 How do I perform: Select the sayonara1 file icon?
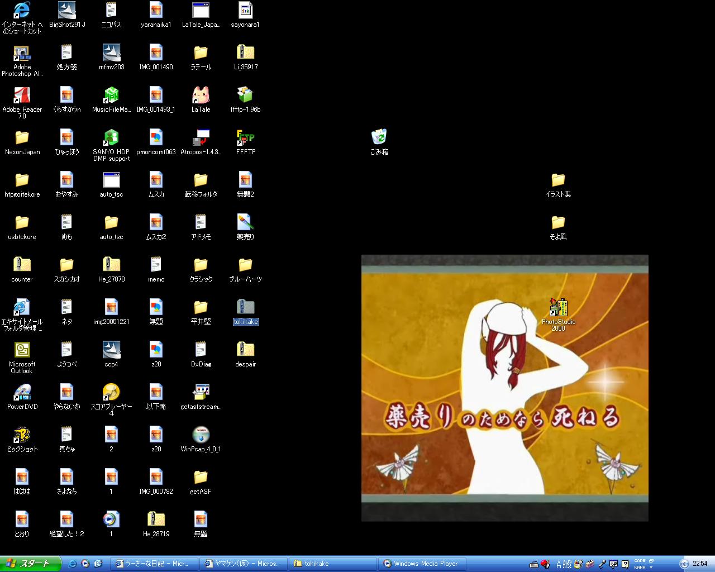246,15
